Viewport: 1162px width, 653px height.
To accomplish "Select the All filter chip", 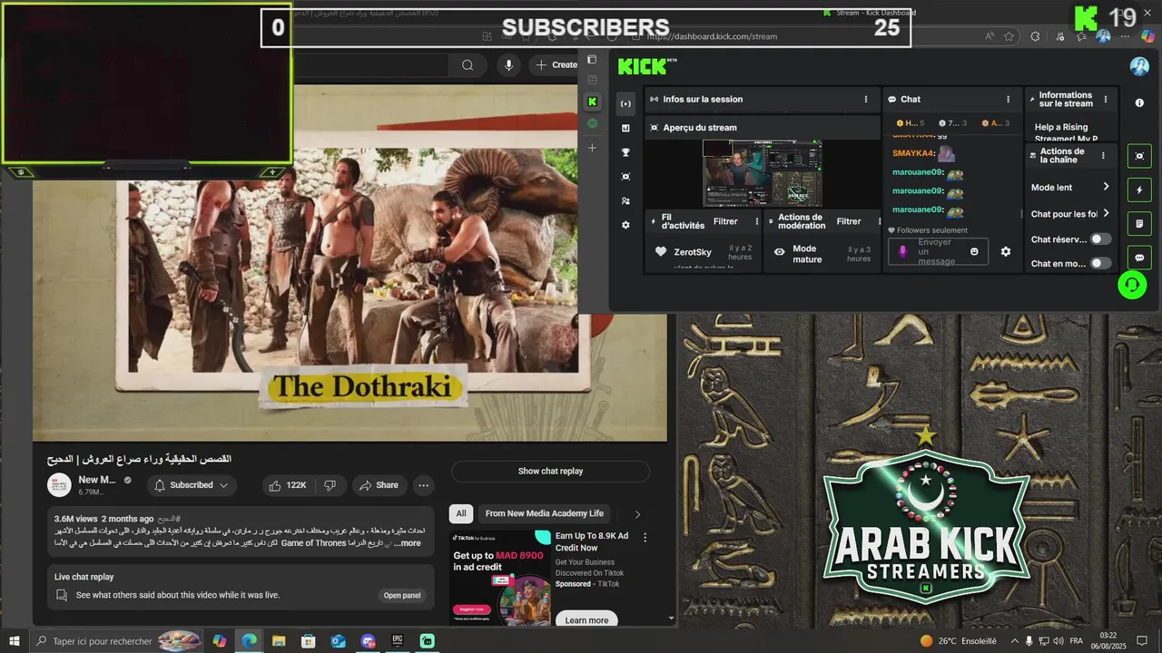I will click(x=461, y=513).
